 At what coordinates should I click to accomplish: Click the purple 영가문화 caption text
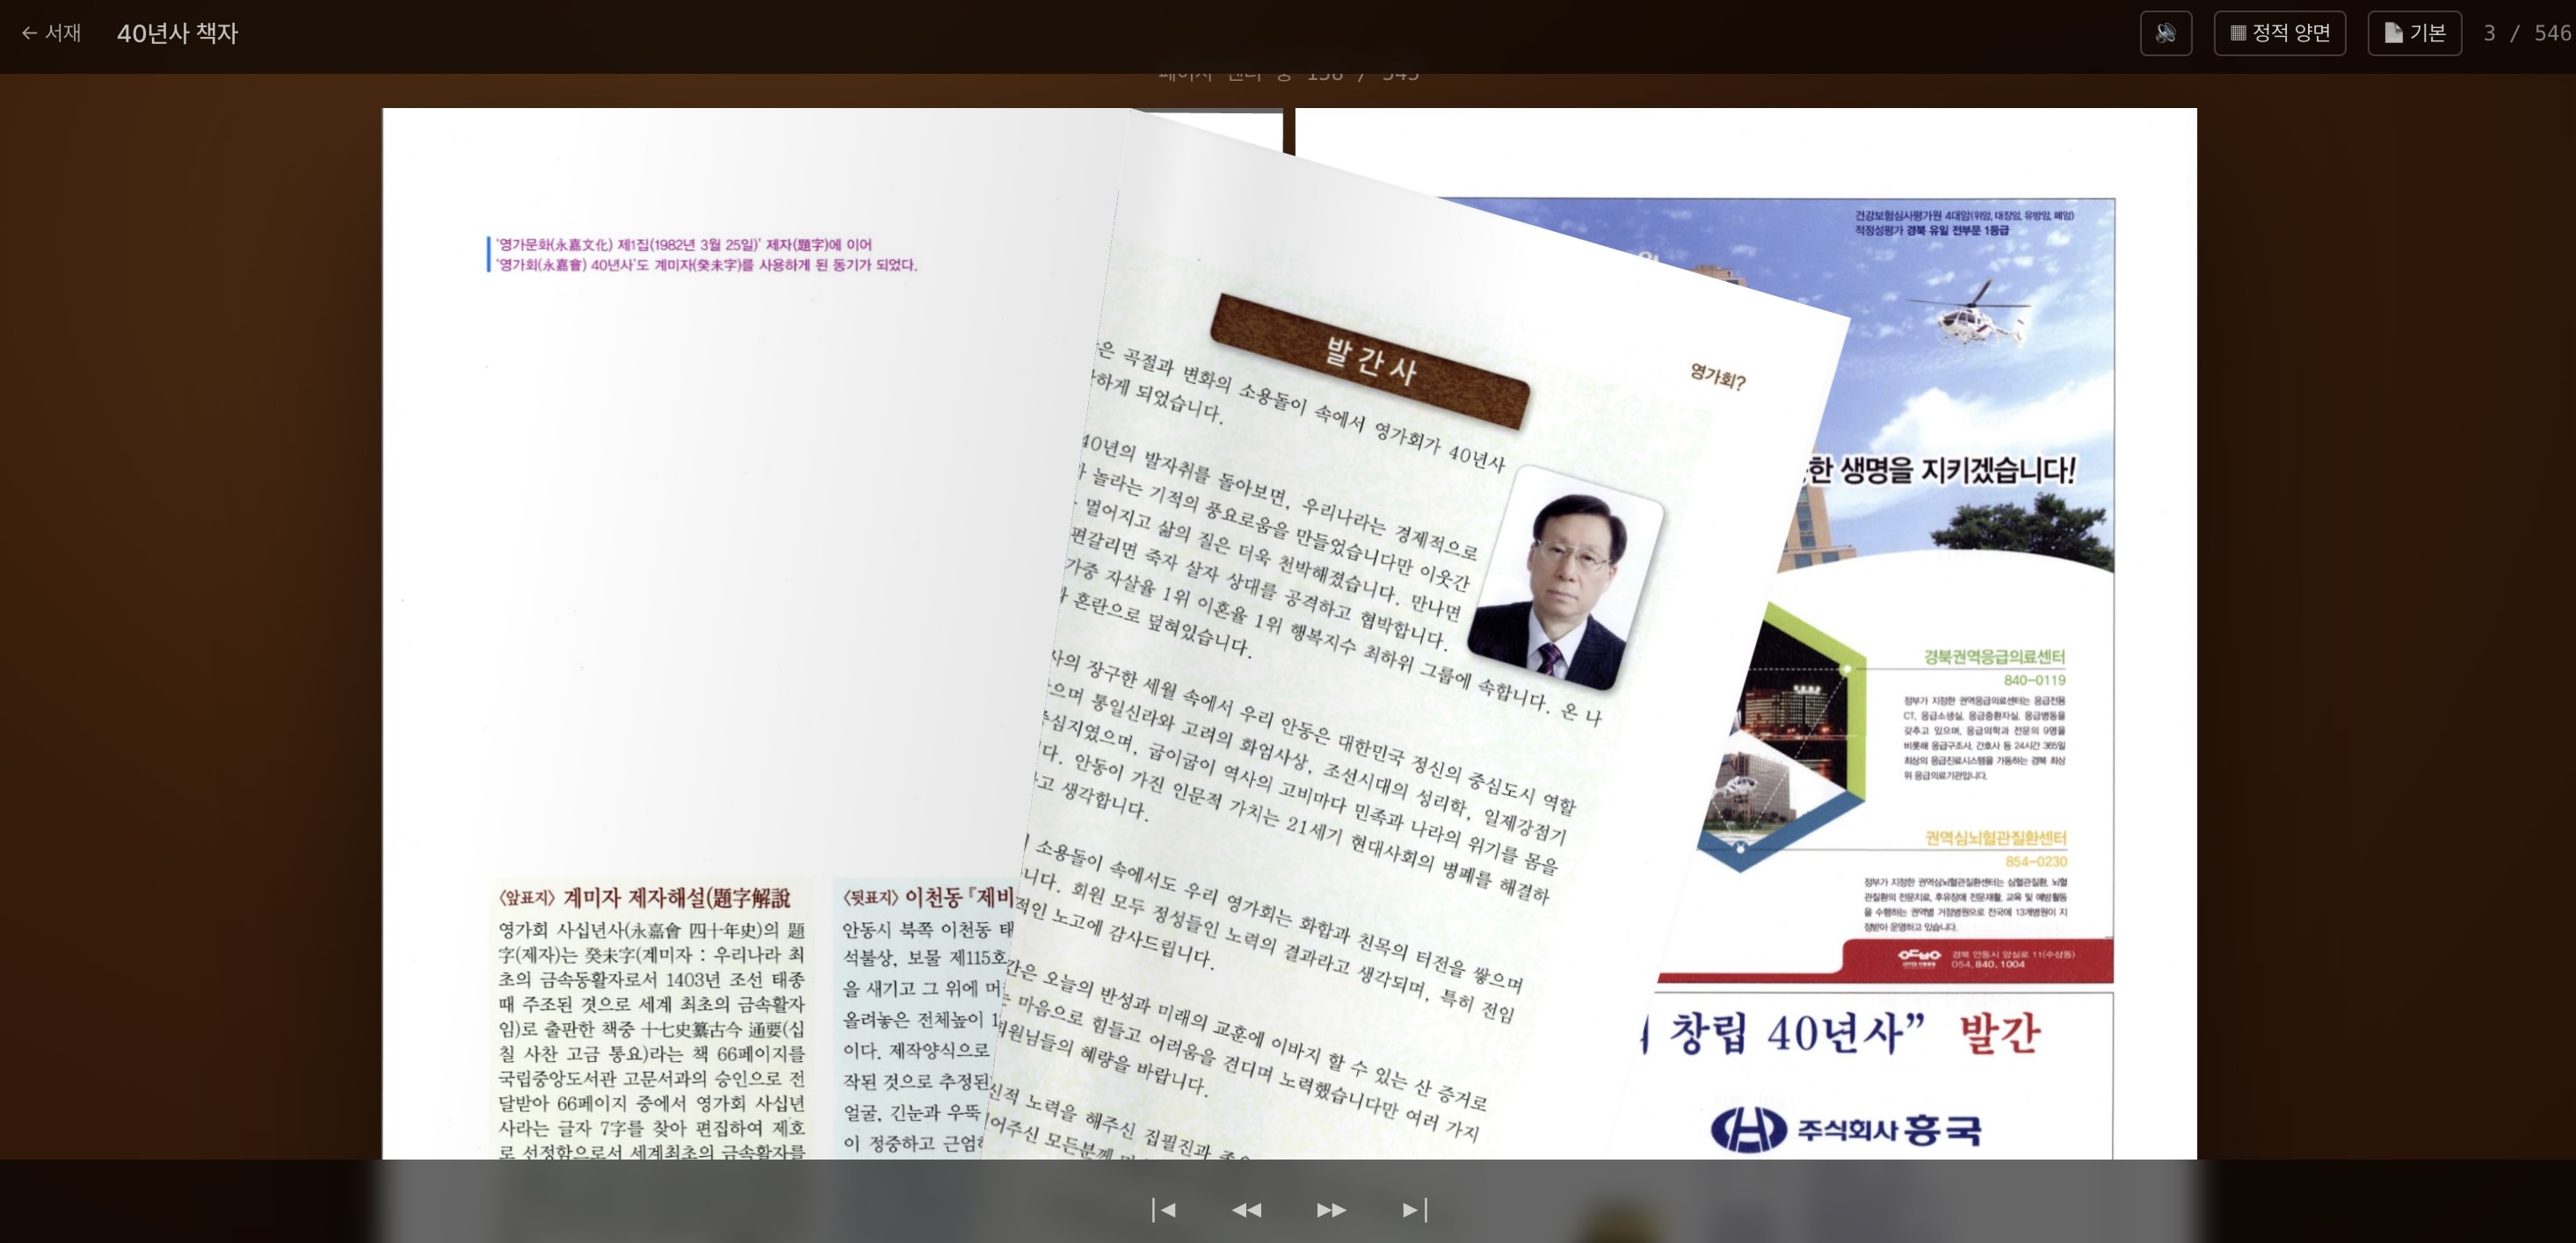click(x=706, y=255)
